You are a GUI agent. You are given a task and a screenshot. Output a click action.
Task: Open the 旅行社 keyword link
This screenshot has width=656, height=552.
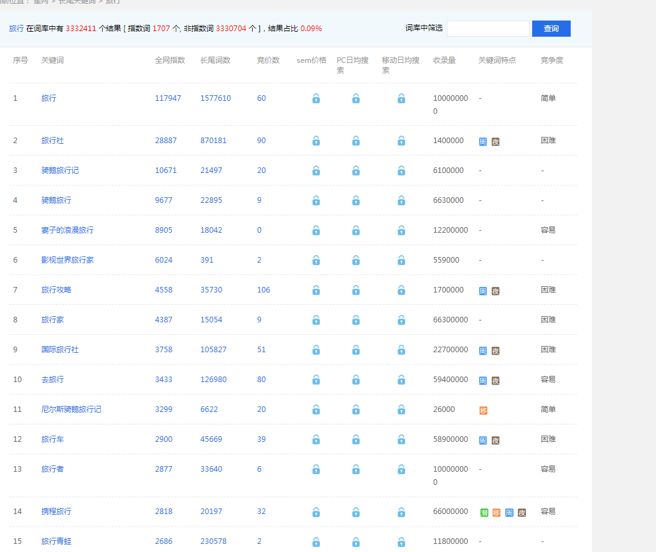tap(52, 141)
